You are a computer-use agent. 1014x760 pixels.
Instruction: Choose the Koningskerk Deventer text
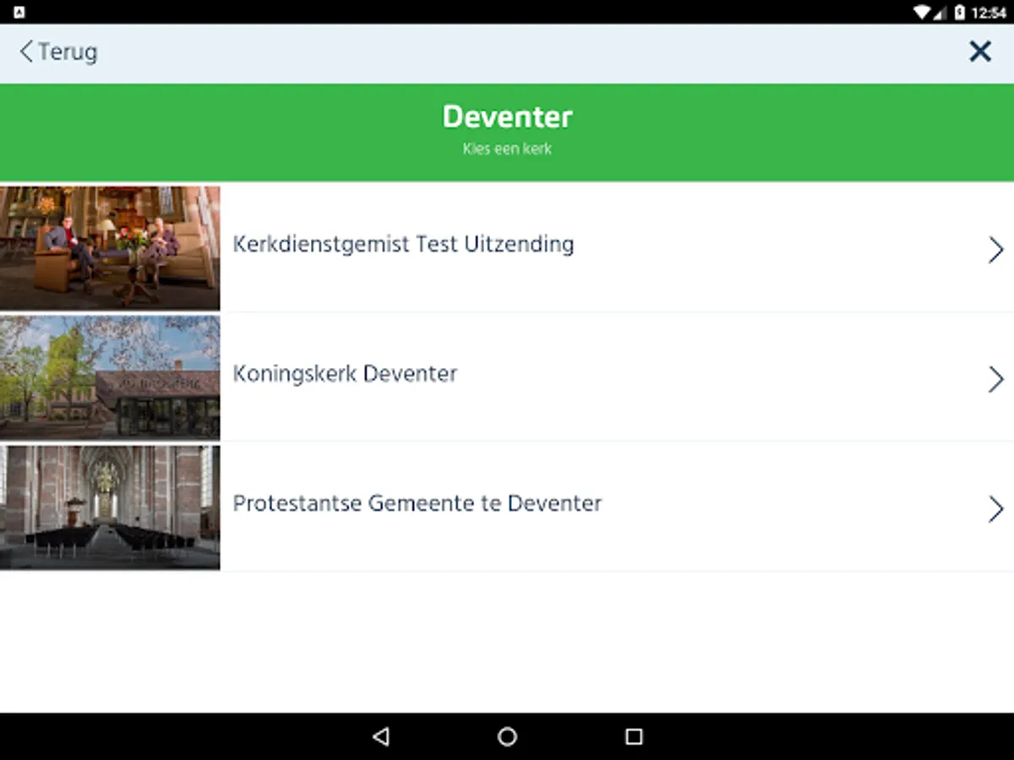point(345,374)
